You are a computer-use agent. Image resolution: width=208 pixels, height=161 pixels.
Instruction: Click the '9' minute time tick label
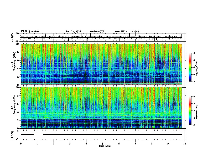(x=168, y=144)
